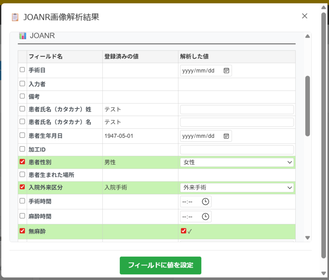This screenshot has width=329, height=280.
Task: Click registered テスト in カタカナ姓 row
Action: click(x=113, y=110)
